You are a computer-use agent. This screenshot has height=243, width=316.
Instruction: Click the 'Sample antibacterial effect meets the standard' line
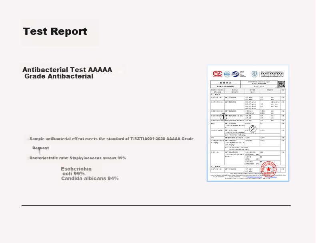112,139
